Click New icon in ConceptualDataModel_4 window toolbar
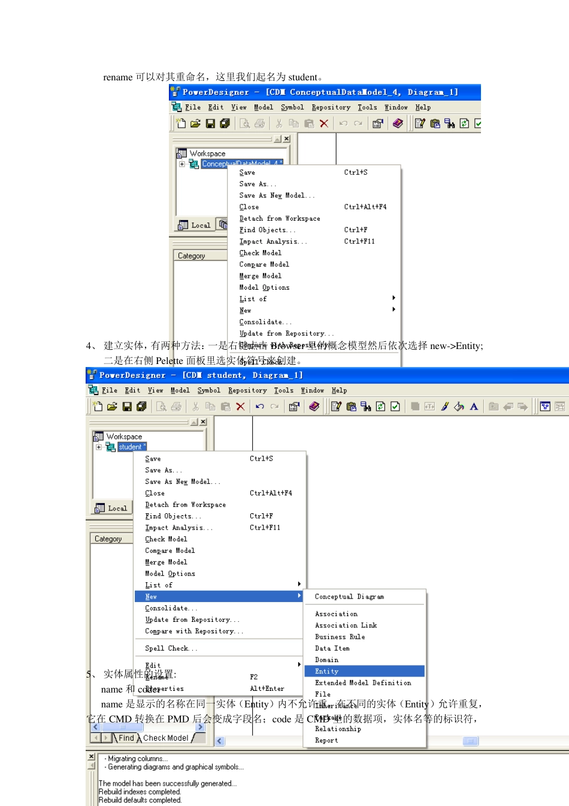Image resolution: width=569 pixels, height=806 pixels. click(x=181, y=124)
